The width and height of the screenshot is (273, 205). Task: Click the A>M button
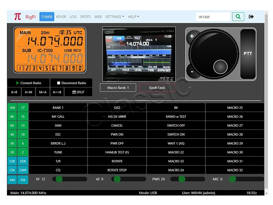28,92
